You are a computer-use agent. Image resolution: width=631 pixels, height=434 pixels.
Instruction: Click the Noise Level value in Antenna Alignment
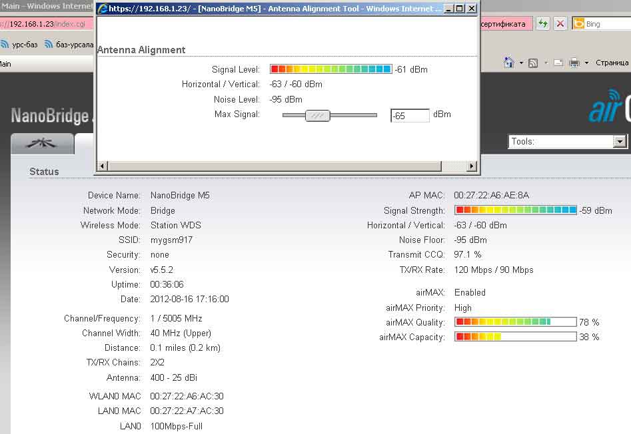tap(286, 99)
